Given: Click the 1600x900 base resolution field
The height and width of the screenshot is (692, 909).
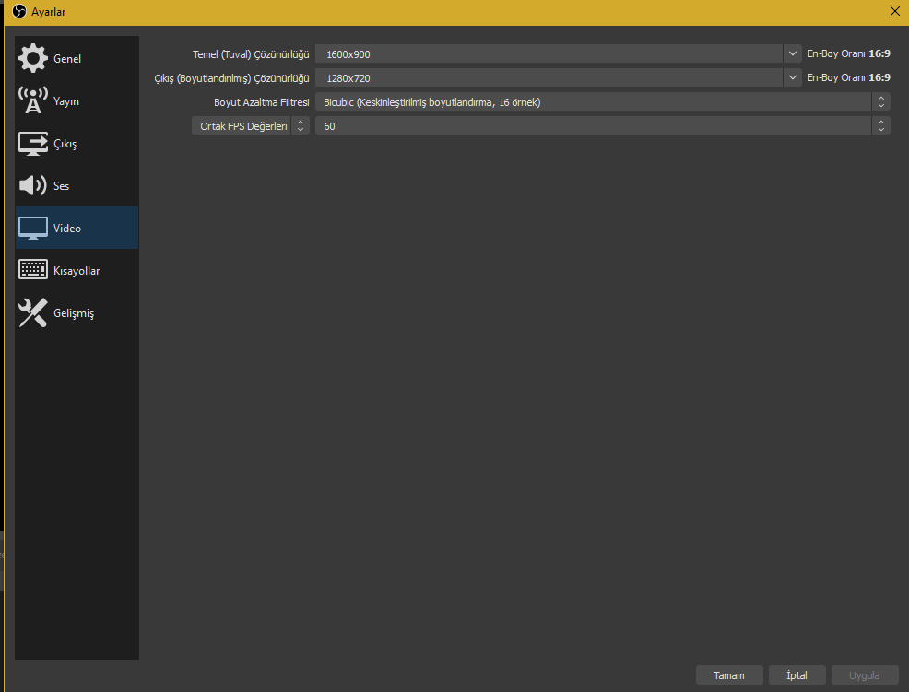Looking at the screenshot, I should pyautogui.click(x=549, y=53).
